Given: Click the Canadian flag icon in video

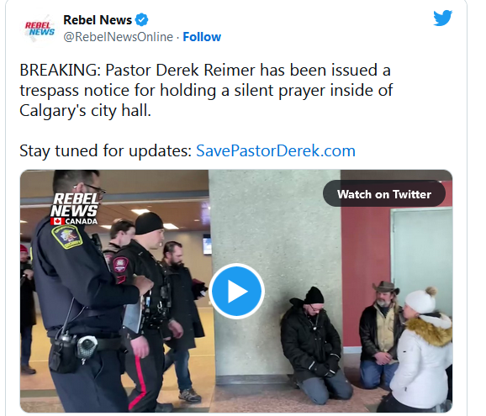Looking at the screenshot, I should pyautogui.click(x=57, y=221).
